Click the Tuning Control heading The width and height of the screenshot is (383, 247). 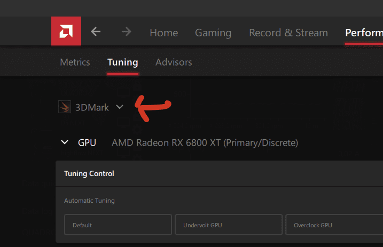pyautogui.click(x=89, y=173)
